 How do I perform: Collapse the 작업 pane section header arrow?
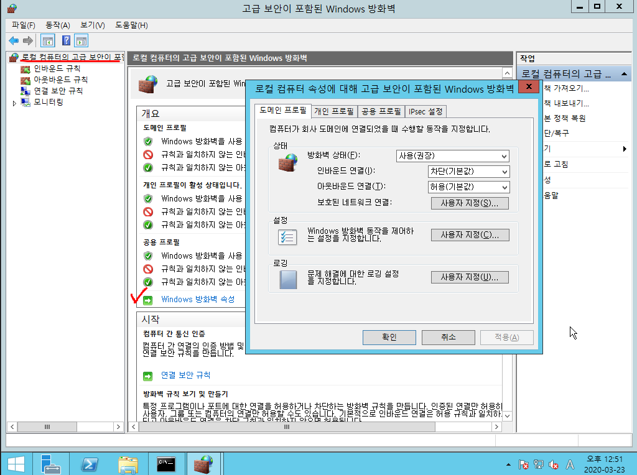[x=624, y=74]
